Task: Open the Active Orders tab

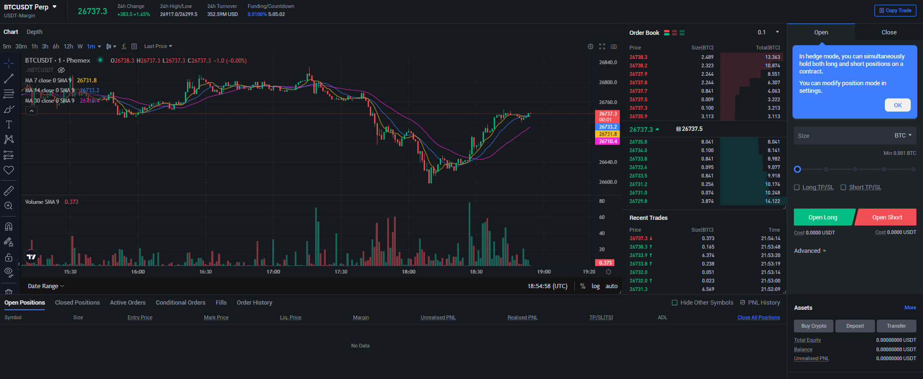Action: click(128, 303)
